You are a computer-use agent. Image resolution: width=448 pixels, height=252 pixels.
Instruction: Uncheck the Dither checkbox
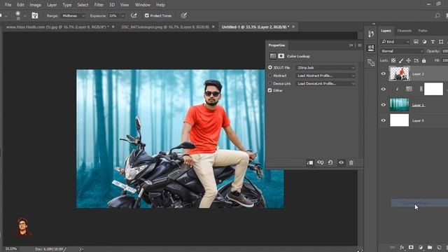[x=270, y=90]
